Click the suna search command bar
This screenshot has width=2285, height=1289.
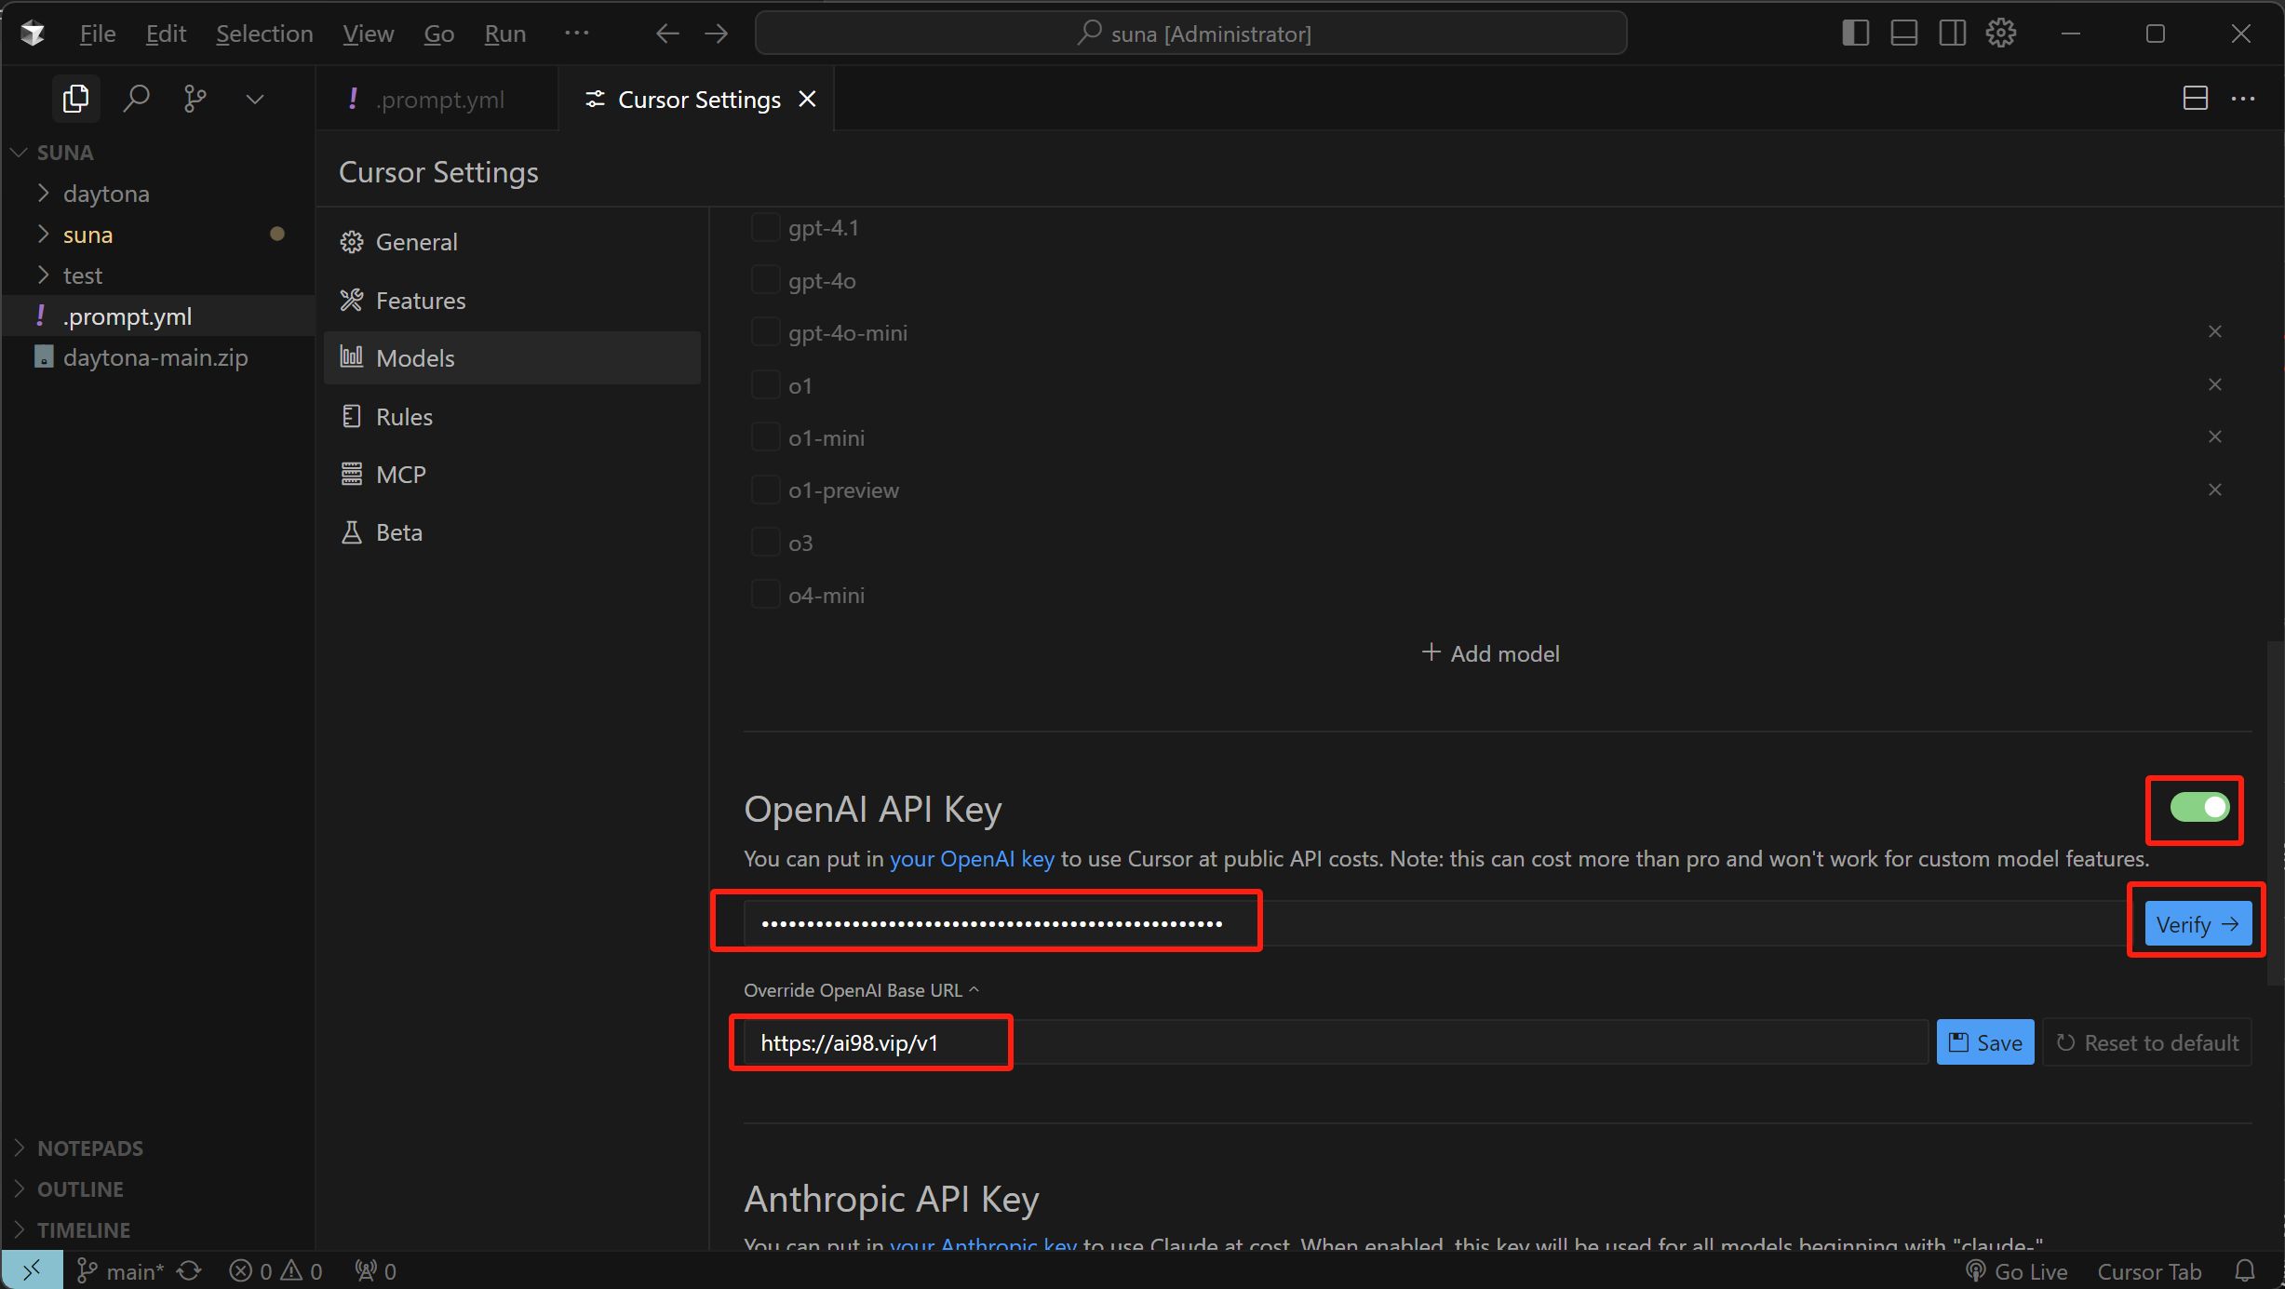pos(1191,34)
